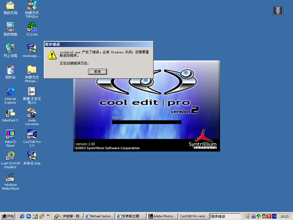Click the warning icon in the 程序错误 dialog
This screenshot has height=220, width=293.
(x=52, y=55)
